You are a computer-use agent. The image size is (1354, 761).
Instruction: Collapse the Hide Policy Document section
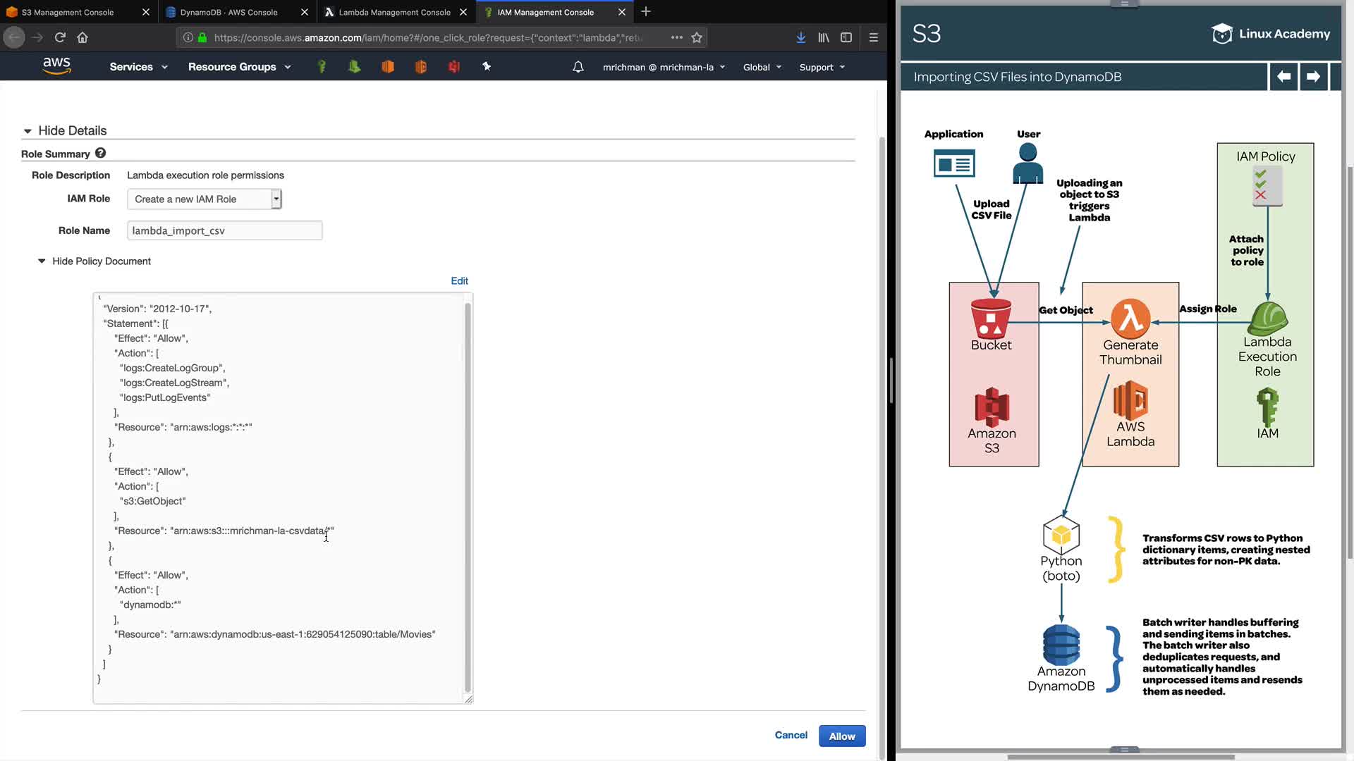tap(42, 261)
